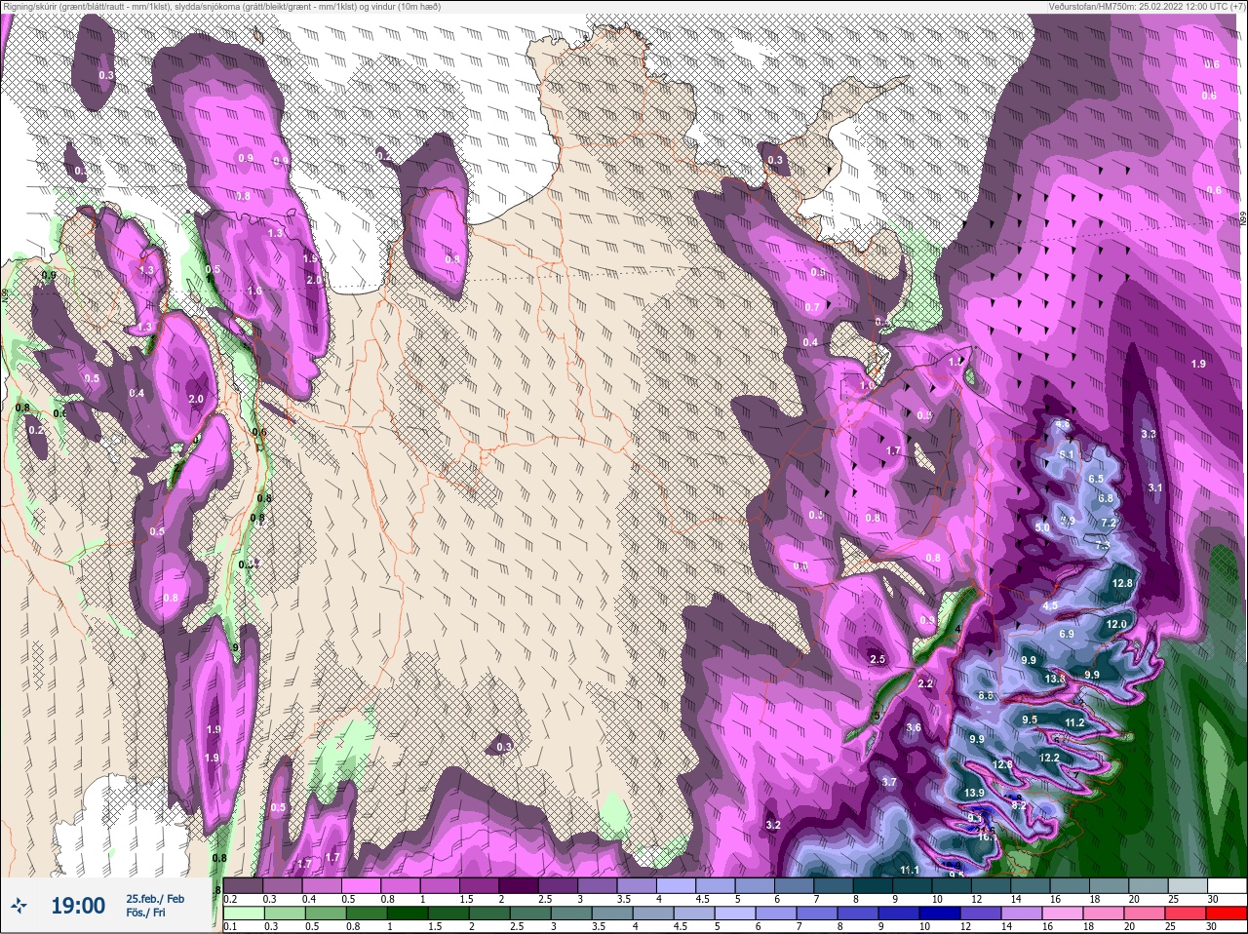Click the precipitation value 3.6 on the map

point(914,727)
